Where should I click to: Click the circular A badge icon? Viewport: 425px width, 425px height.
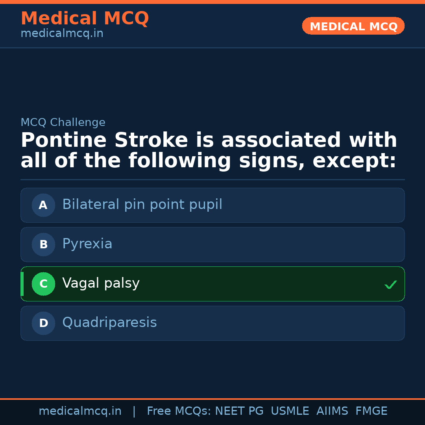coord(43,205)
